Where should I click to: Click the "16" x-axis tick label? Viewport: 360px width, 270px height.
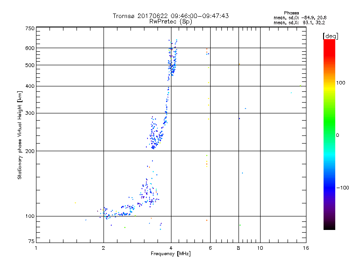(306, 248)
